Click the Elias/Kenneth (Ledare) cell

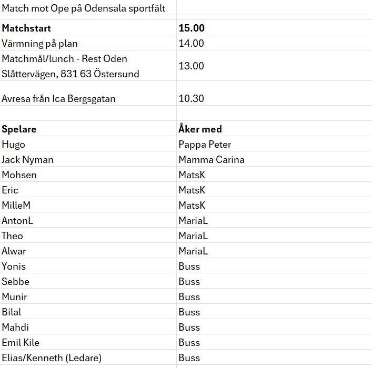88,357
